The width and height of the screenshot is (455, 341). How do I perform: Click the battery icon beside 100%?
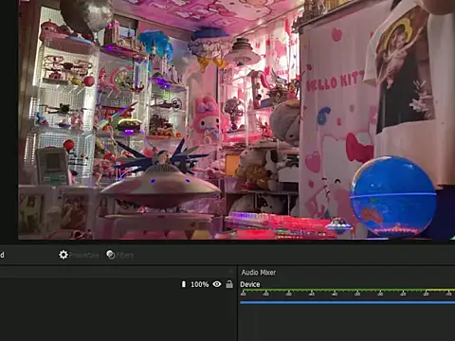tap(184, 284)
